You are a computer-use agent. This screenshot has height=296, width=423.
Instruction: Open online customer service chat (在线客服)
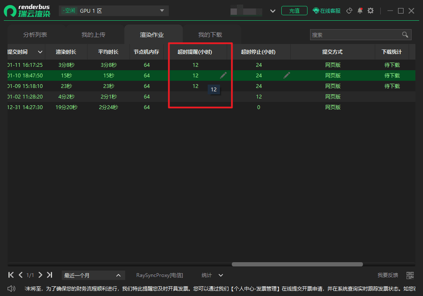pyautogui.click(x=327, y=11)
